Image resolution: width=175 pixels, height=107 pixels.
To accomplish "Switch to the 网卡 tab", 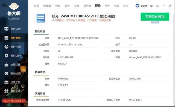I will [107, 6].
